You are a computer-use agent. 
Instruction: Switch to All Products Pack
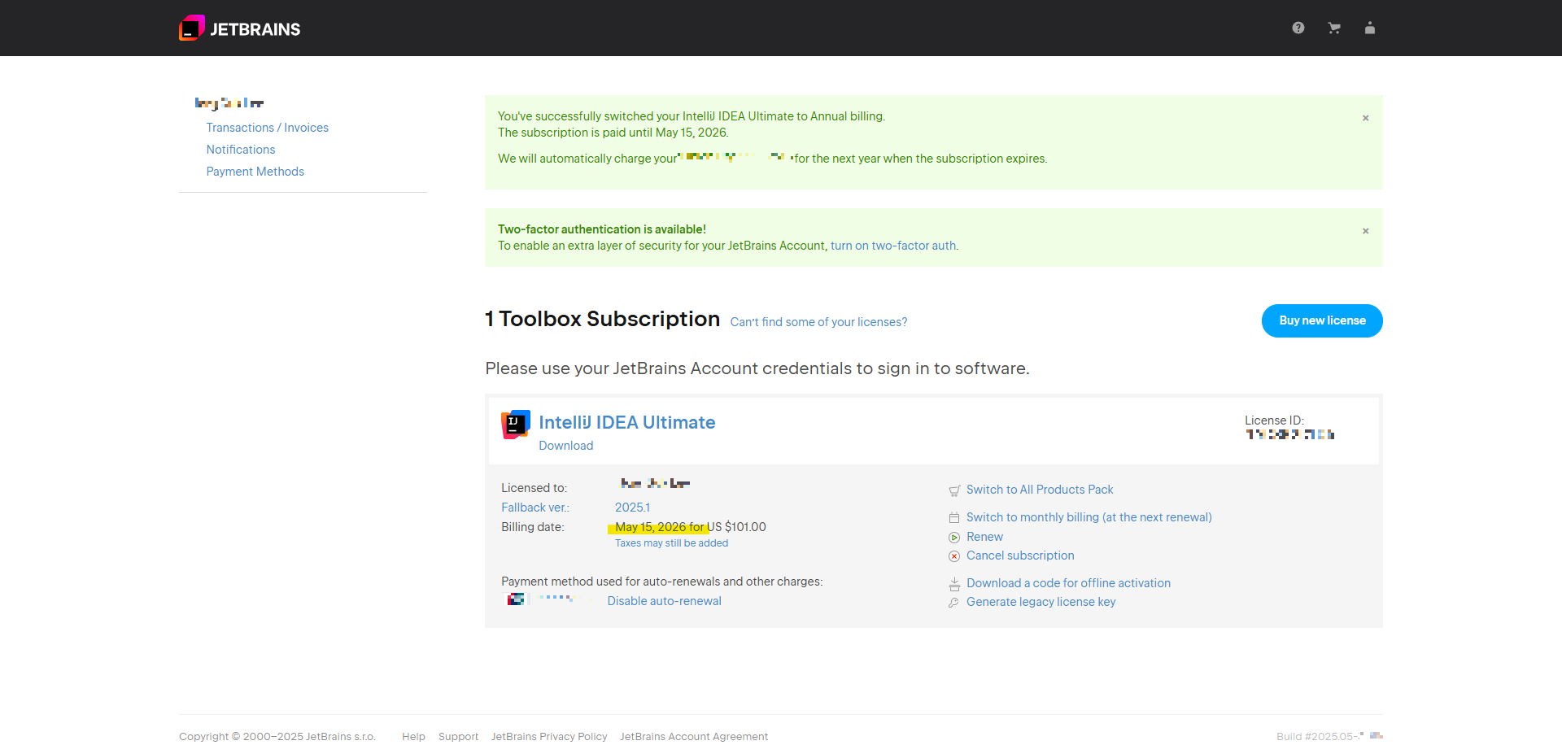pos(1040,490)
